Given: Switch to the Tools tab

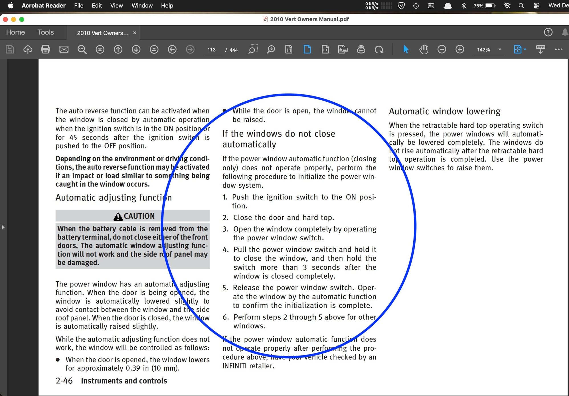Looking at the screenshot, I should 46,32.
